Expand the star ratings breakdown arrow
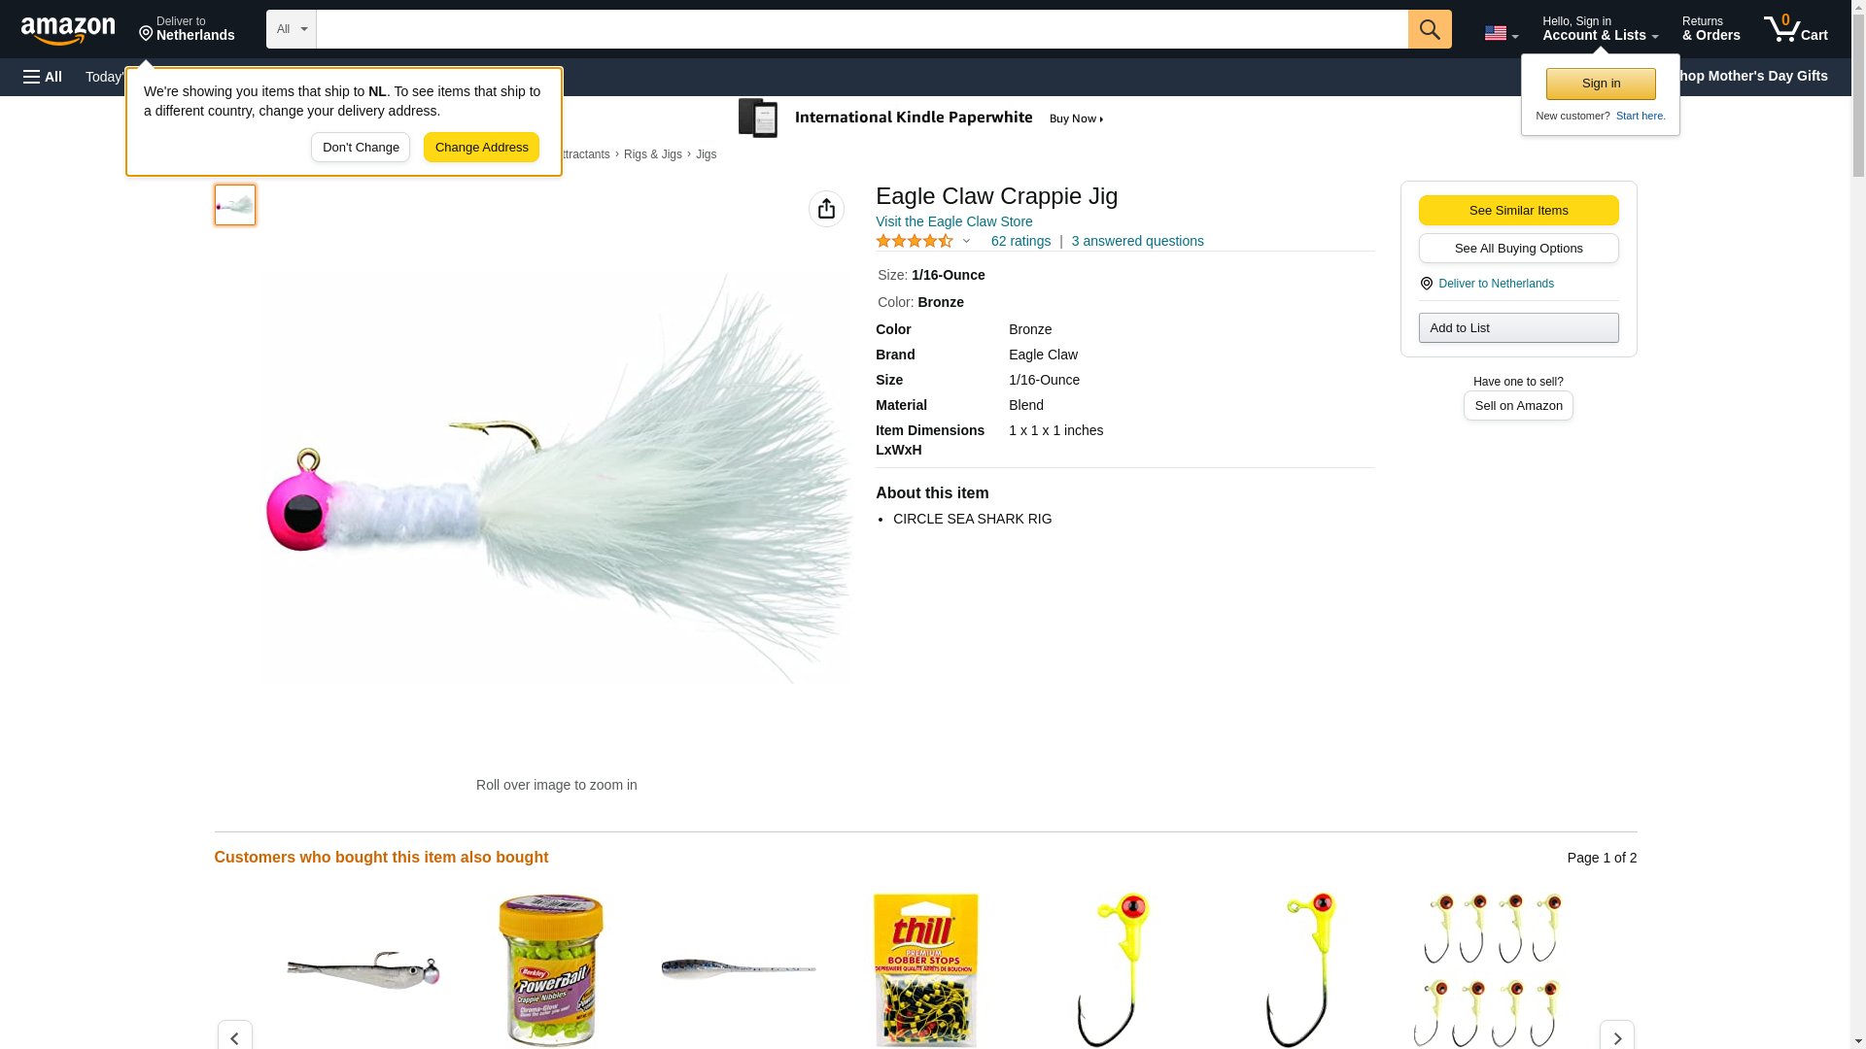 [x=966, y=241]
